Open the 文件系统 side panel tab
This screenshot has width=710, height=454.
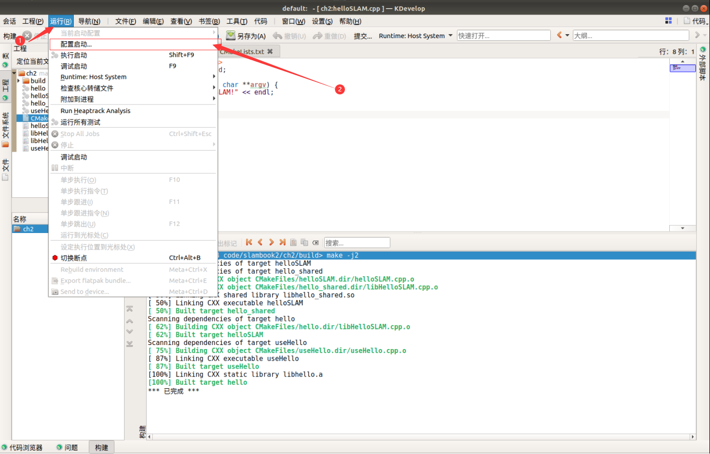(x=5, y=129)
